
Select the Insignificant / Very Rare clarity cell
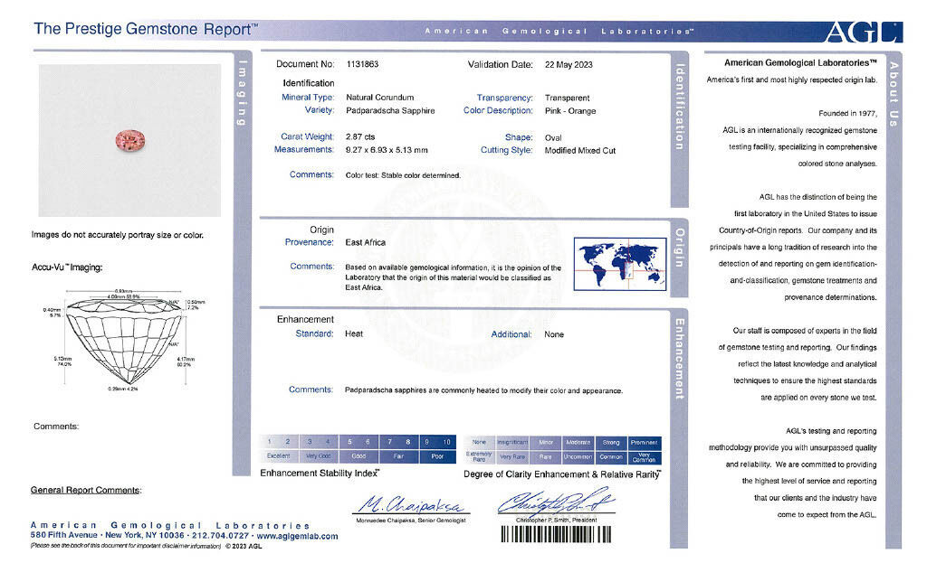click(x=512, y=450)
